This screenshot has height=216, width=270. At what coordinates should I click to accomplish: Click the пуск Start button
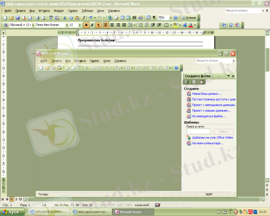click(x=12, y=212)
